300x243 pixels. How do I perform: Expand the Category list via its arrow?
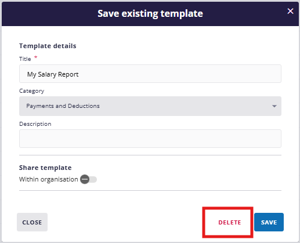click(274, 106)
